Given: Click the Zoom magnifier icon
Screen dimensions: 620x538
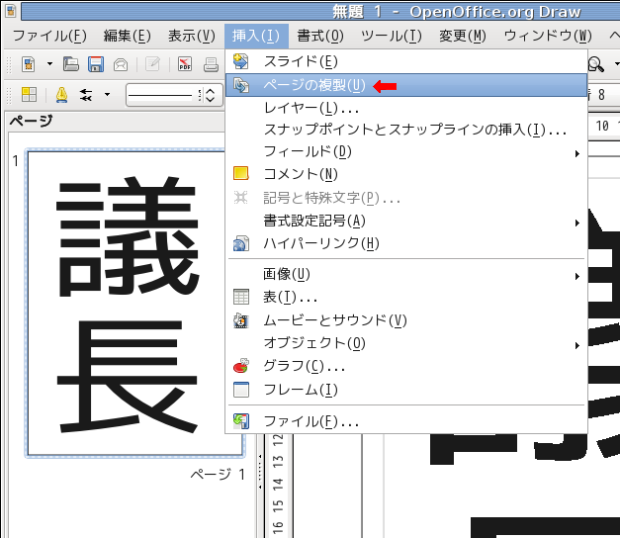Looking at the screenshot, I should [x=595, y=65].
